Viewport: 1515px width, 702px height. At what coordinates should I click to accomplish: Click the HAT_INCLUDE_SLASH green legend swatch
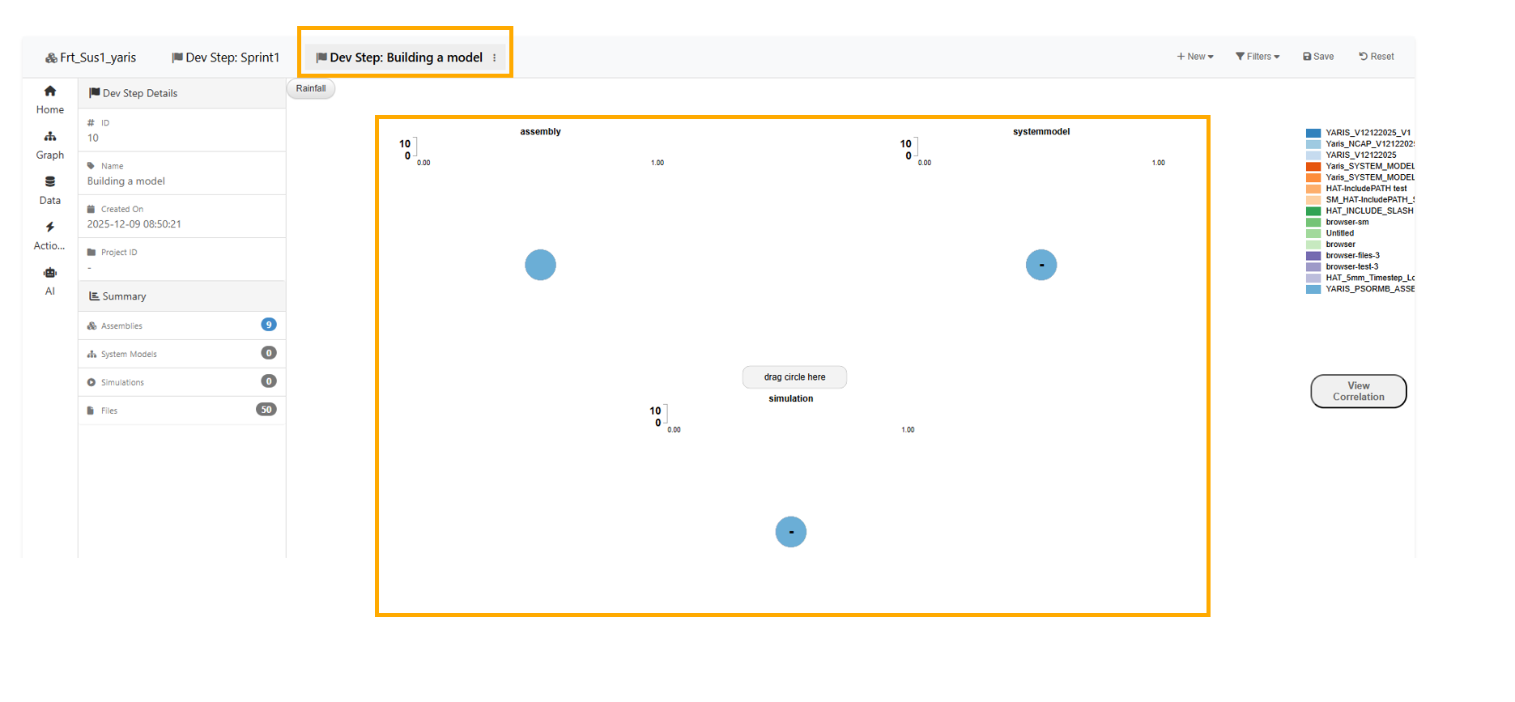pos(1313,211)
